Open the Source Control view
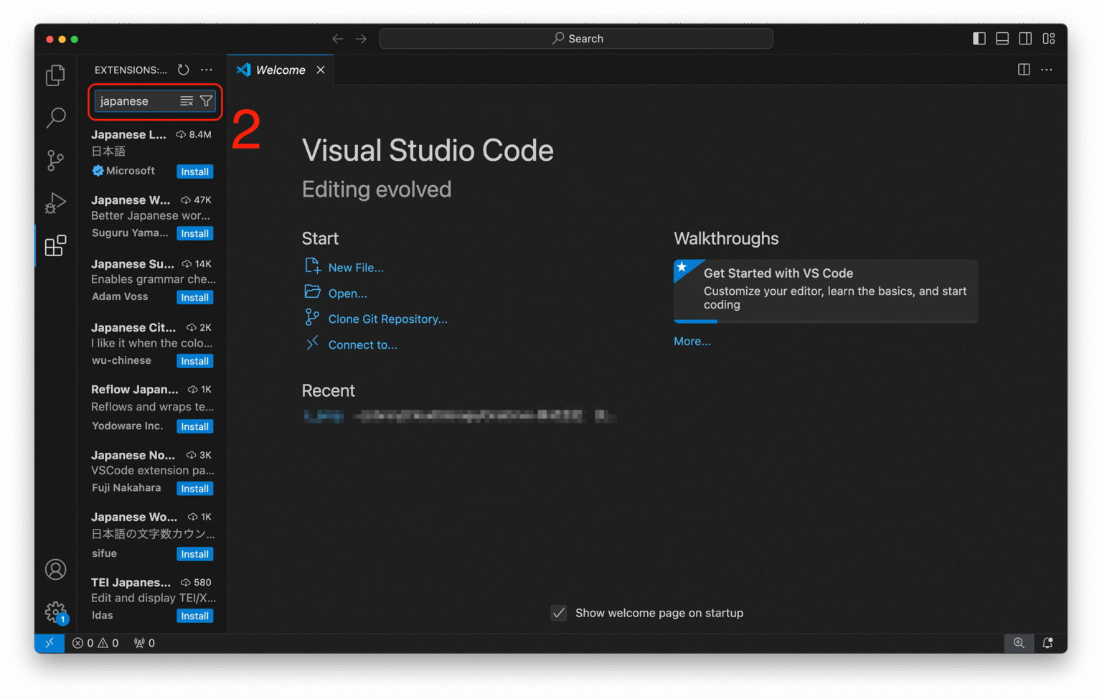This screenshot has height=699, width=1102. (55, 161)
